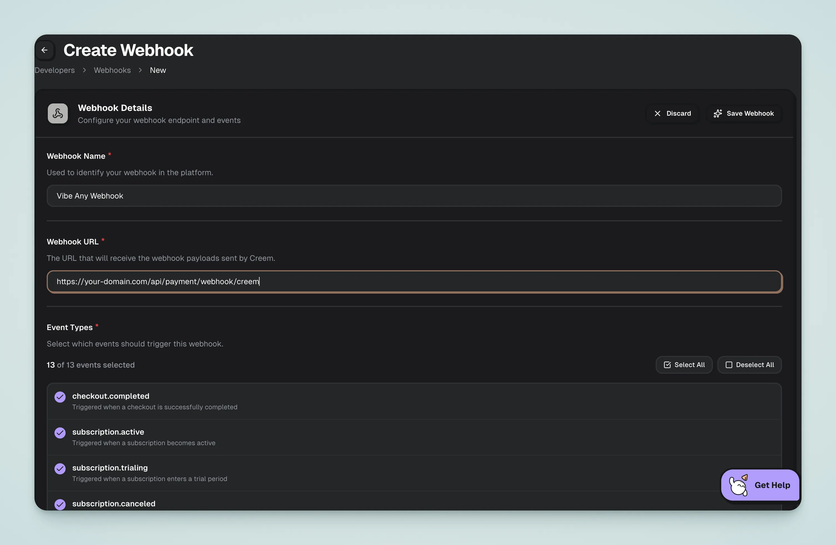Click inside the Webhook URL field

point(414,281)
